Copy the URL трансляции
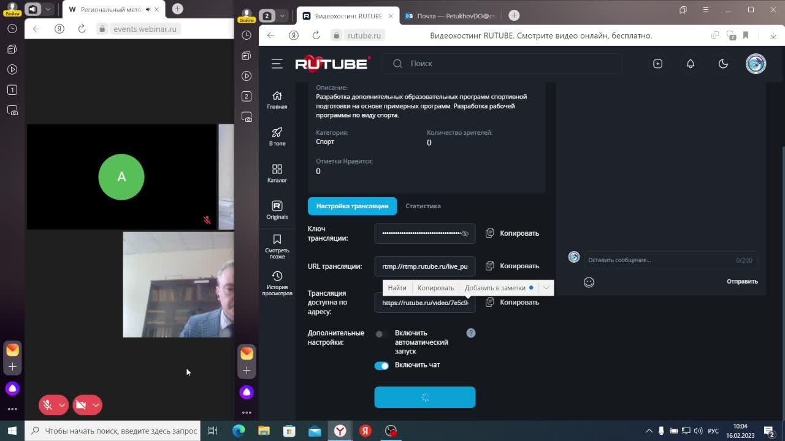785x441 pixels. coord(513,266)
